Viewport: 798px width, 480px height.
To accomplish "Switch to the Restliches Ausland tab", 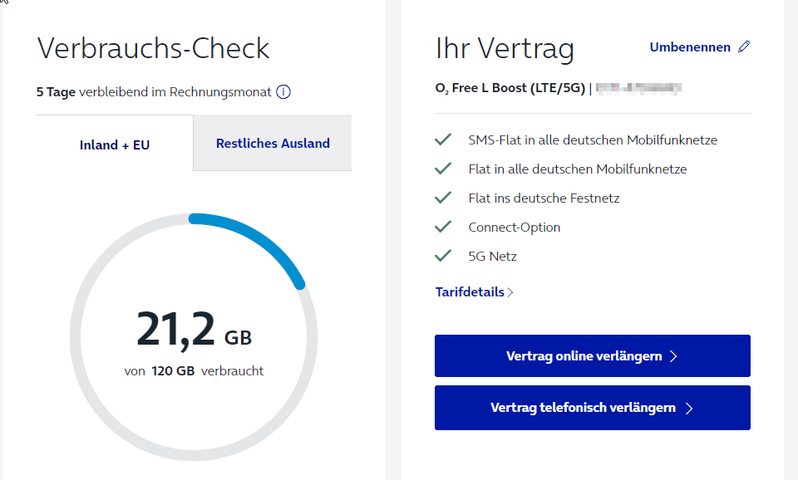I will [x=273, y=143].
